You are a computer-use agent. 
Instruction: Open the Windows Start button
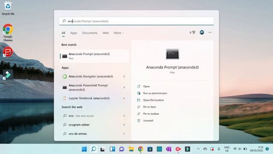click(84, 149)
